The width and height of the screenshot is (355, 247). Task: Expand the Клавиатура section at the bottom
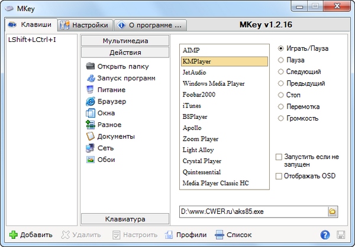[124, 219]
